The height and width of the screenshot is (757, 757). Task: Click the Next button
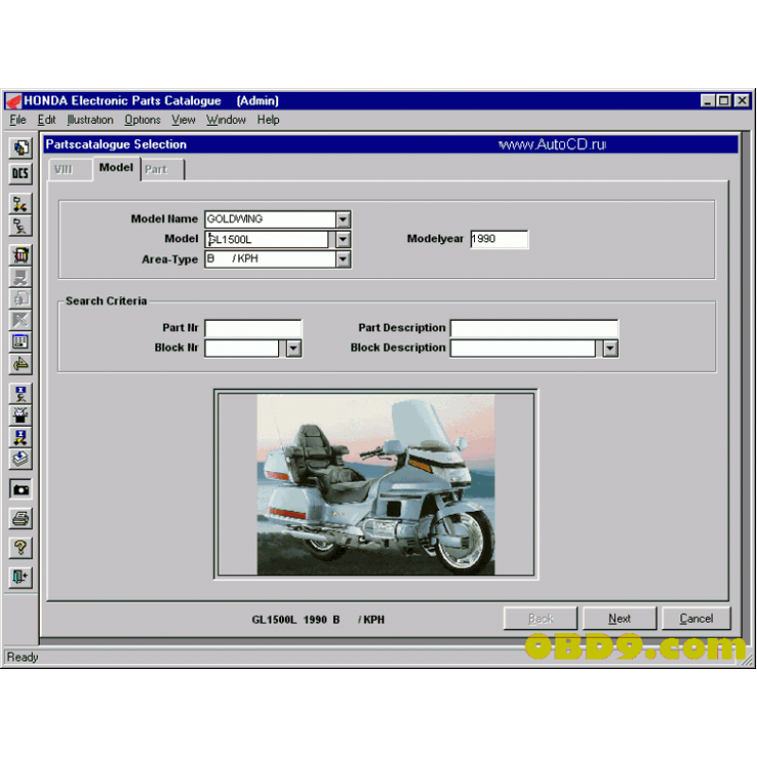[620, 619]
